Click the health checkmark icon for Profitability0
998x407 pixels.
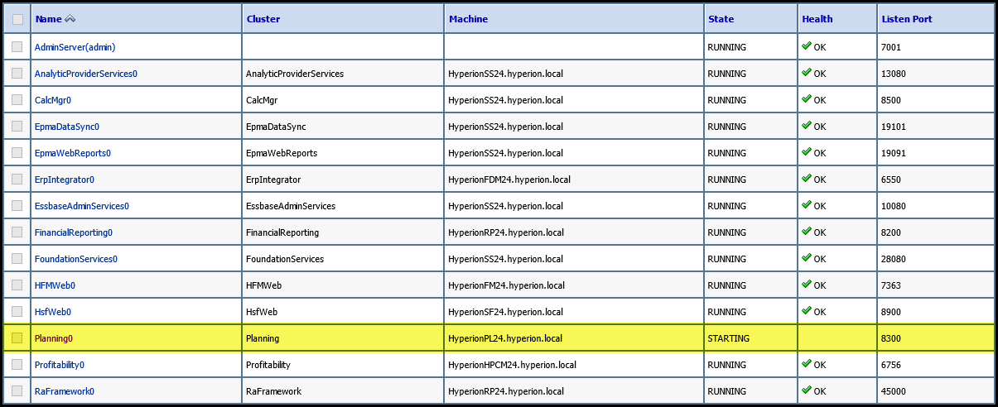[x=807, y=364]
